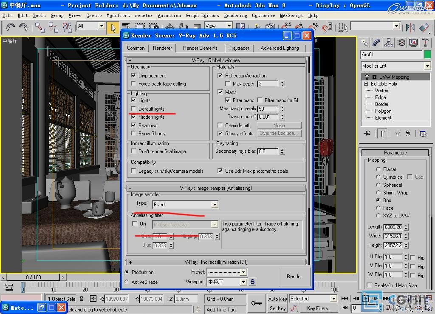Click the green object color swatch

tap(427, 54)
